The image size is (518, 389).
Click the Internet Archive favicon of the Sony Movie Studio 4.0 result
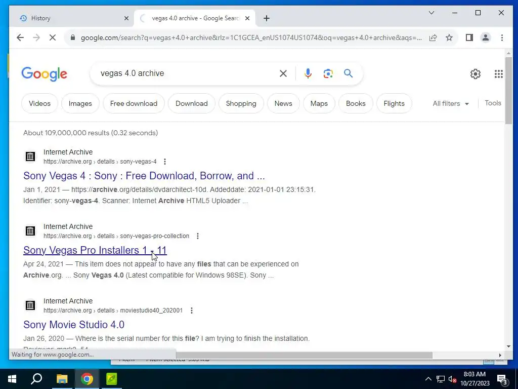[x=30, y=305]
